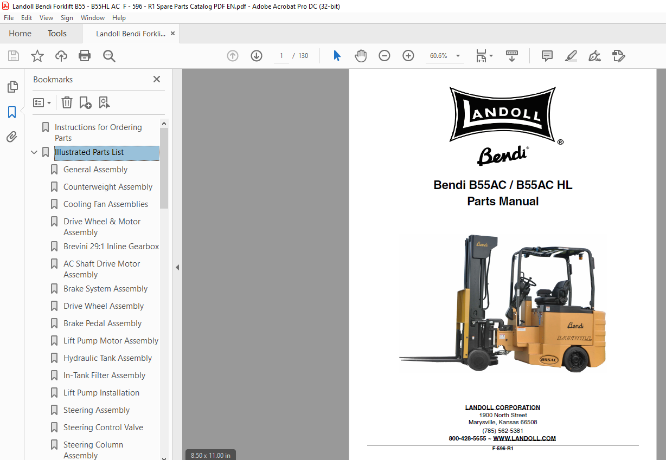Open the fit page options dropdown arrow
Viewport: 666px width, 460px height.
(491, 56)
